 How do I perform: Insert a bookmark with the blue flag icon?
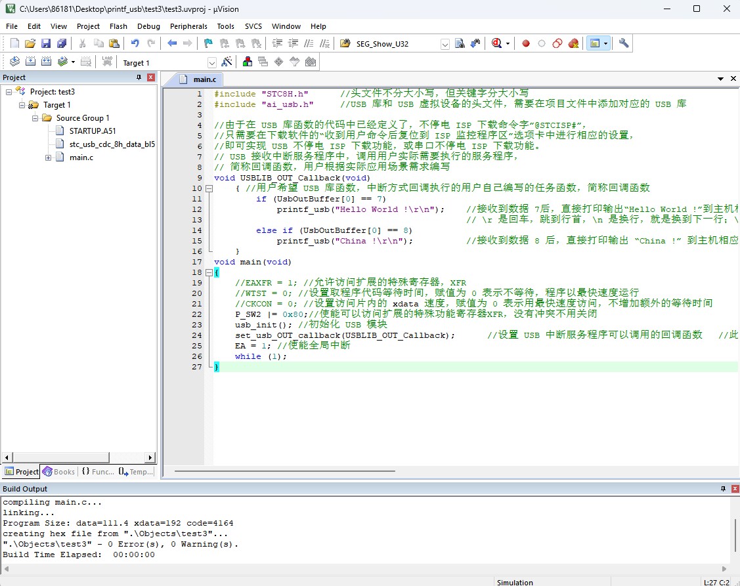tap(208, 44)
